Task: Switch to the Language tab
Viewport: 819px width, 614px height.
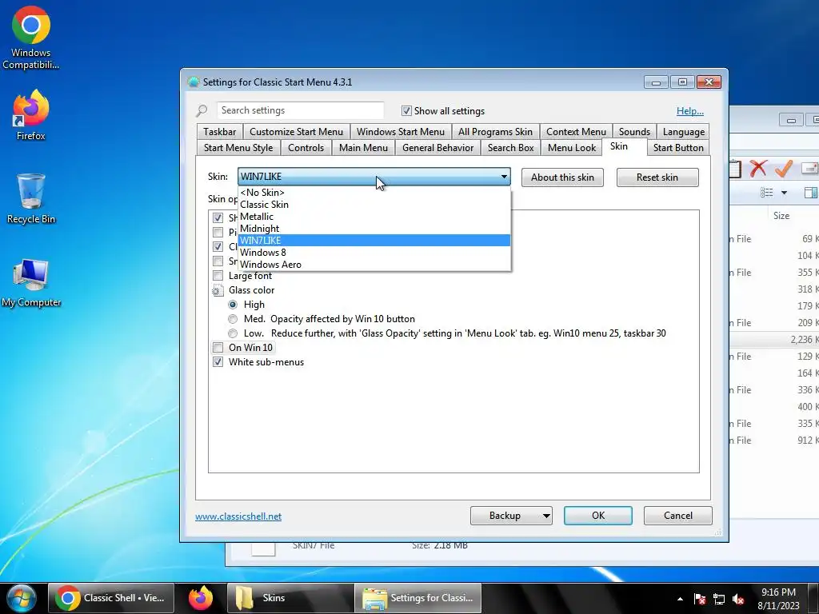Action: 684,132
